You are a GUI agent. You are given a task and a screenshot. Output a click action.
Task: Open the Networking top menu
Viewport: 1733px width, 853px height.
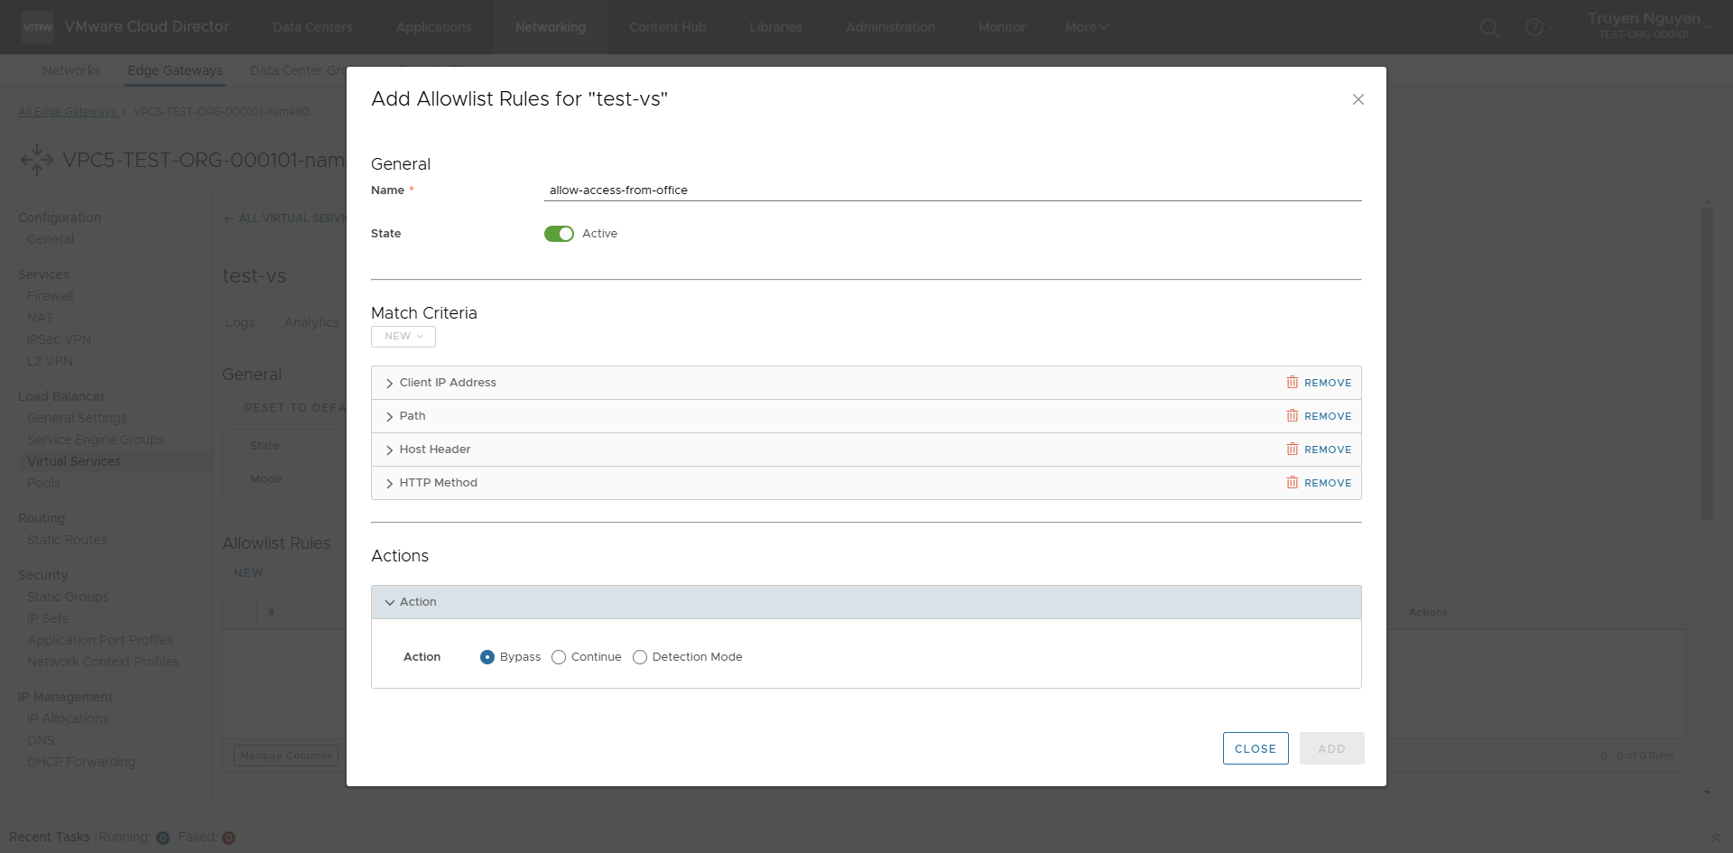(x=550, y=27)
